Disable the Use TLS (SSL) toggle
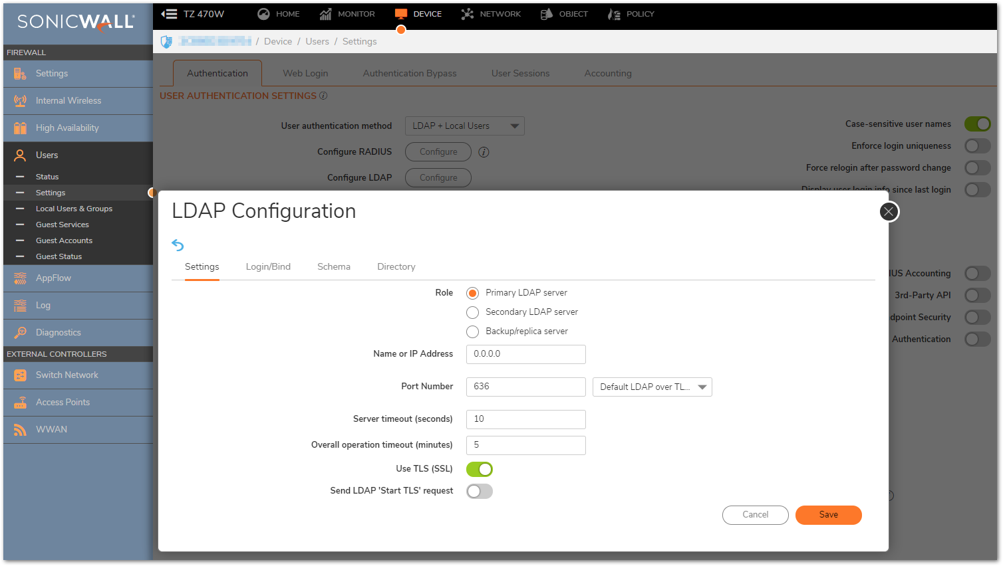Viewport: 1003px width, 566px height. [x=480, y=470]
